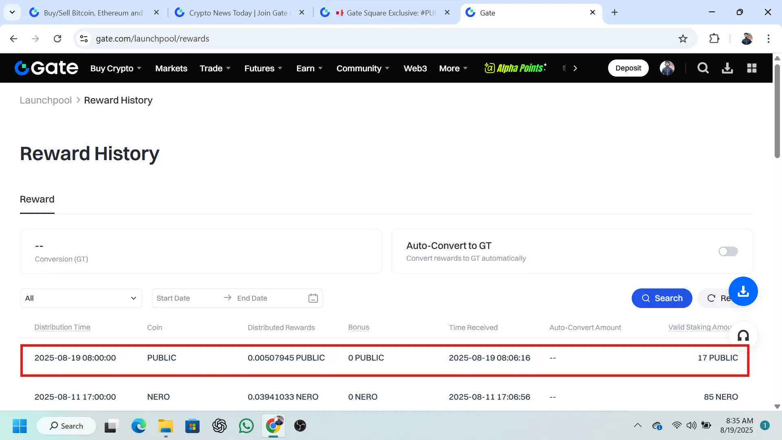Close the Crypto News Today tab
Viewport: 782px width, 440px height.
coord(302,13)
